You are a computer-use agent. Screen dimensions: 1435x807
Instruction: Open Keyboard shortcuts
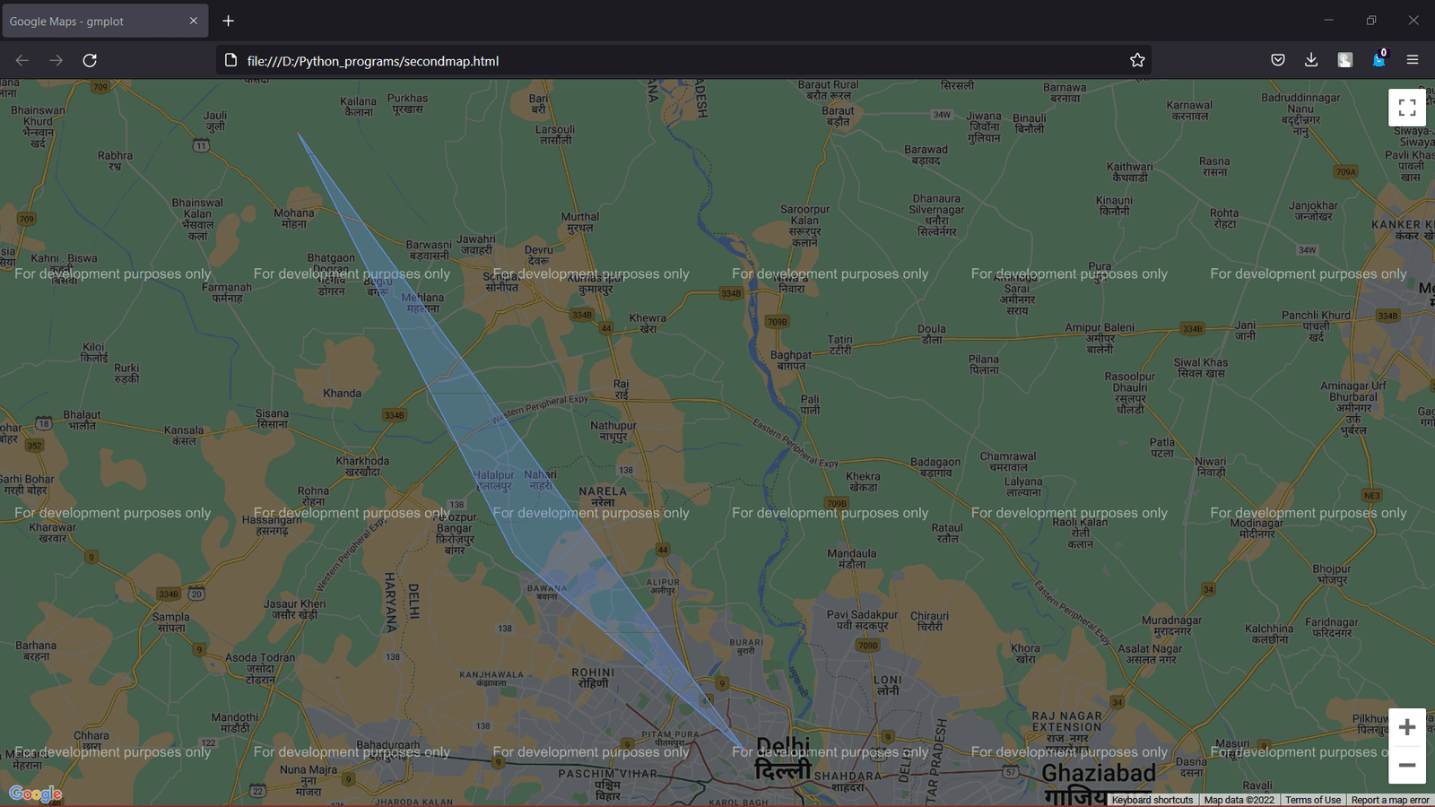(1152, 800)
